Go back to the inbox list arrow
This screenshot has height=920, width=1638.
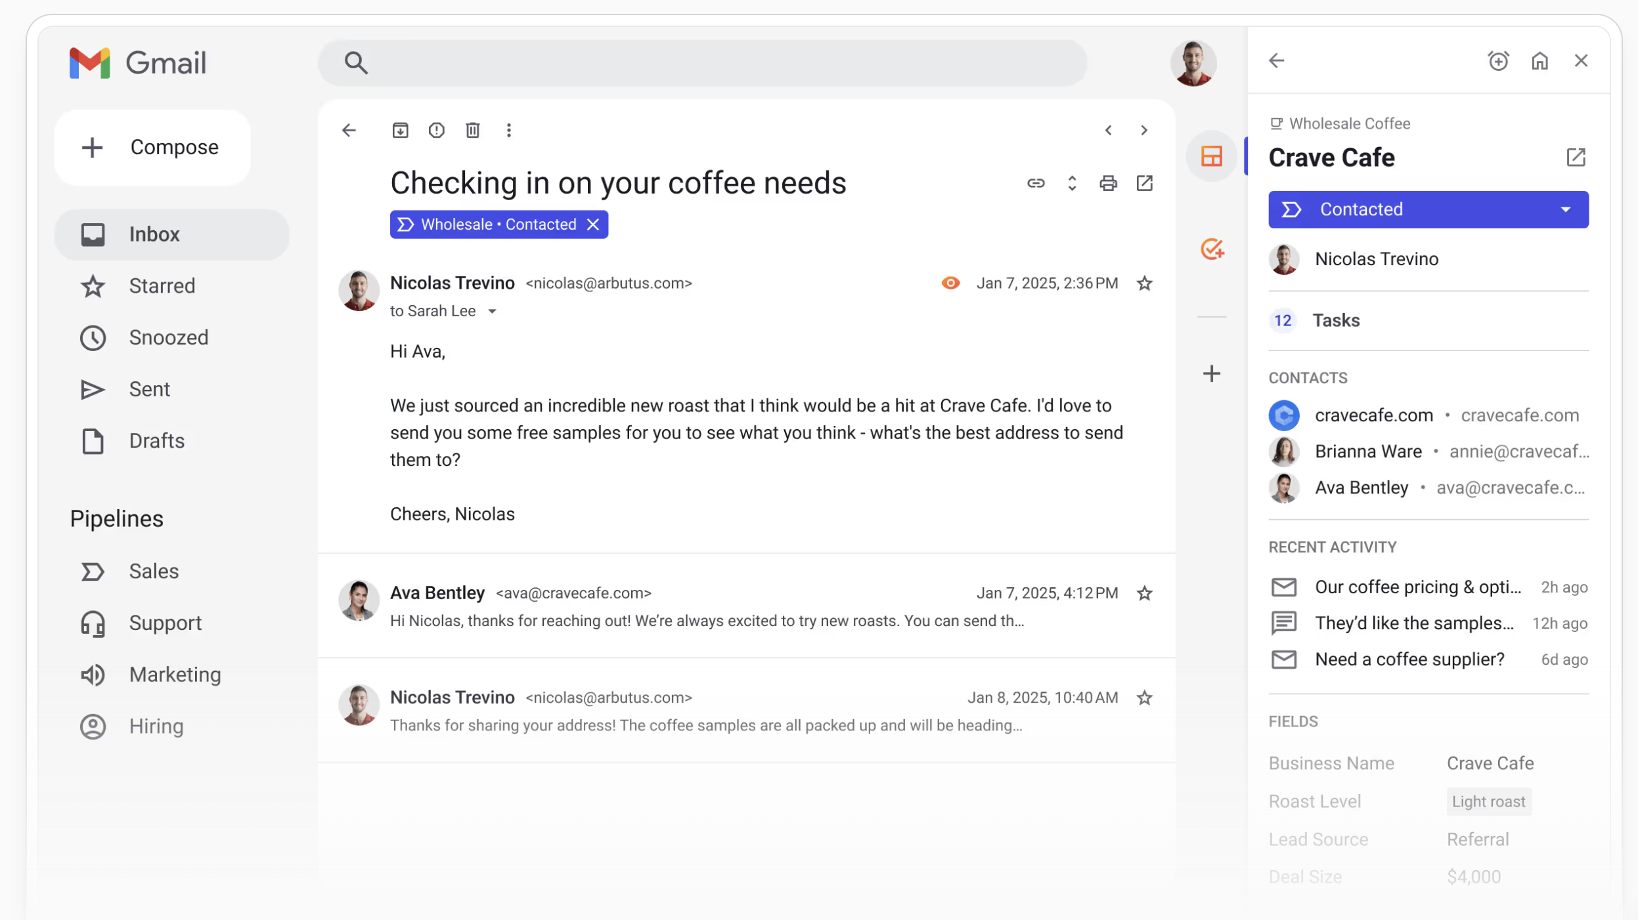tap(349, 131)
